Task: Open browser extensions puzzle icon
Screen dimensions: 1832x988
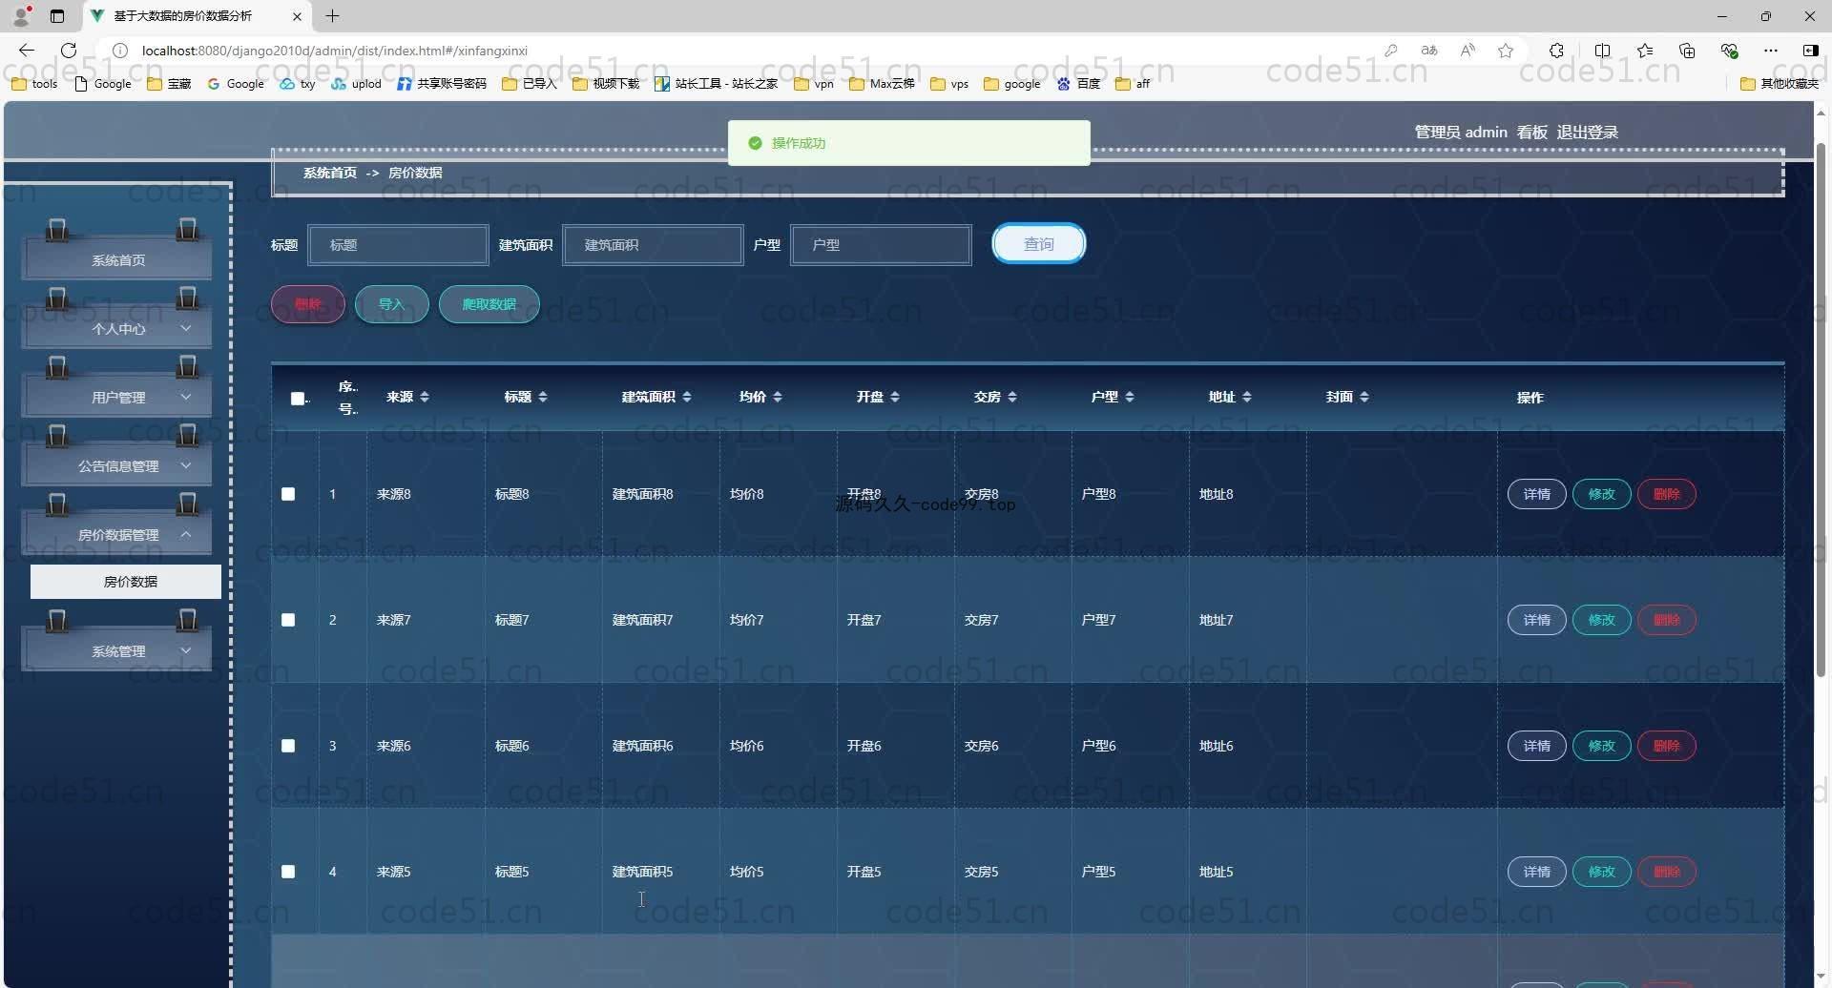Action: point(1556,51)
